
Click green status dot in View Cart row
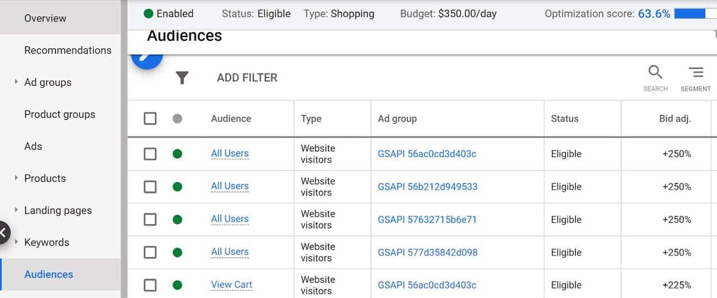click(178, 285)
